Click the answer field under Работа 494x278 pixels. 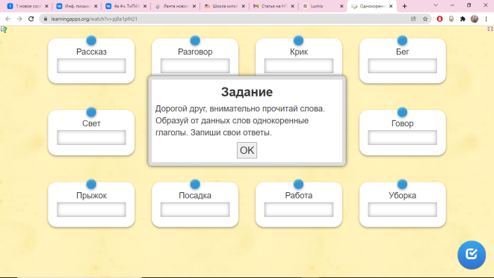click(x=299, y=209)
